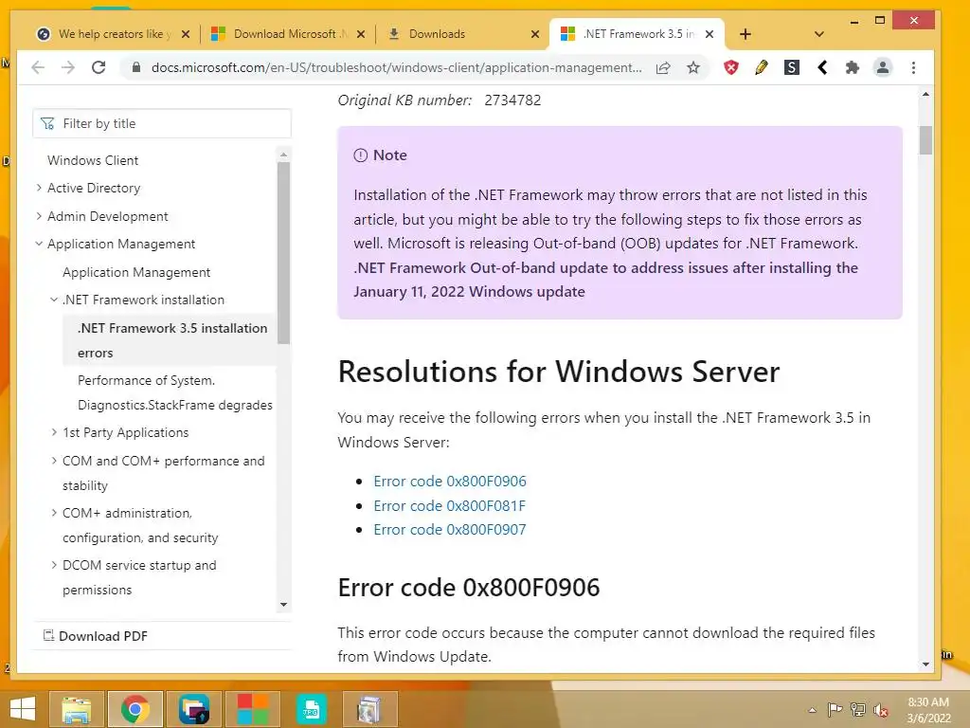The width and height of the screenshot is (970, 728).
Task: Click sidebar tree scroll up arrow
Action: (x=284, y=155)
